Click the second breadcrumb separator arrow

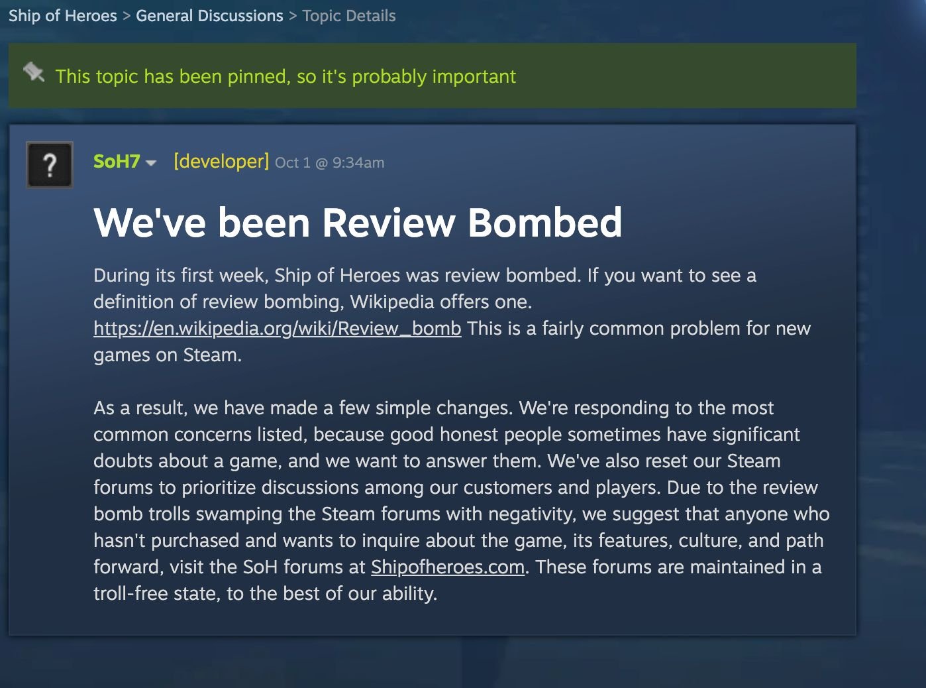click(293, 16)
